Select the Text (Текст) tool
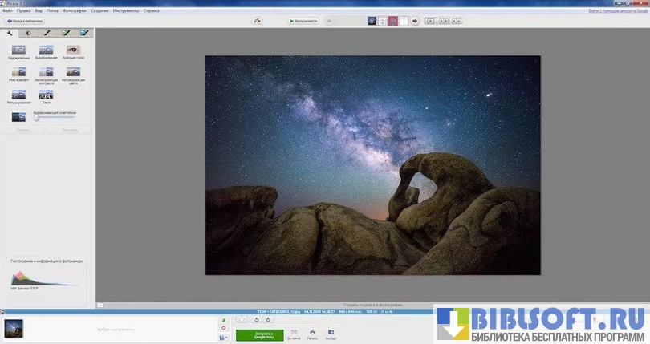Viewport: 650px width, 344px height. [x=46, y=95]
